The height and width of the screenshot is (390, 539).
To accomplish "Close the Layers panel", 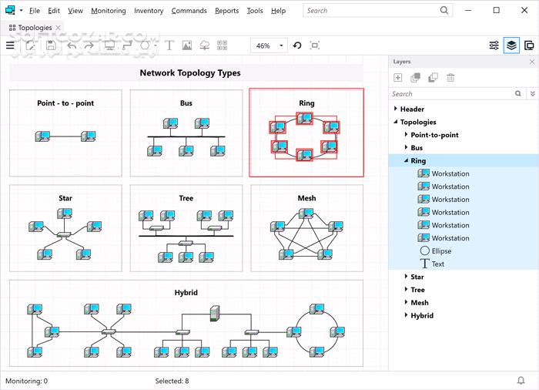I will [x=532, y=62].
